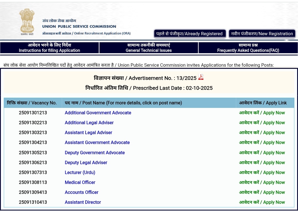Apply Now for Deputy Government Advocate
The image size is (298, 212).
pos(262,153)
